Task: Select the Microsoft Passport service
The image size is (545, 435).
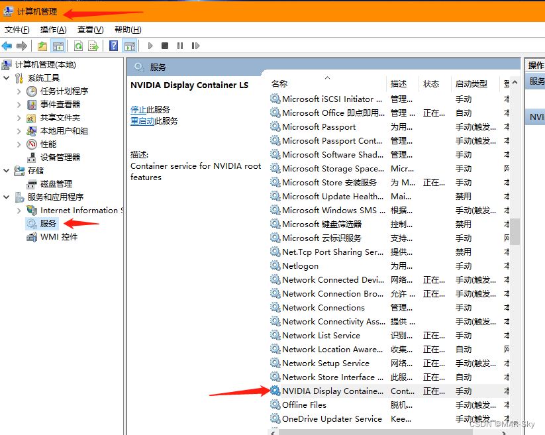Action: coord(389,127)
